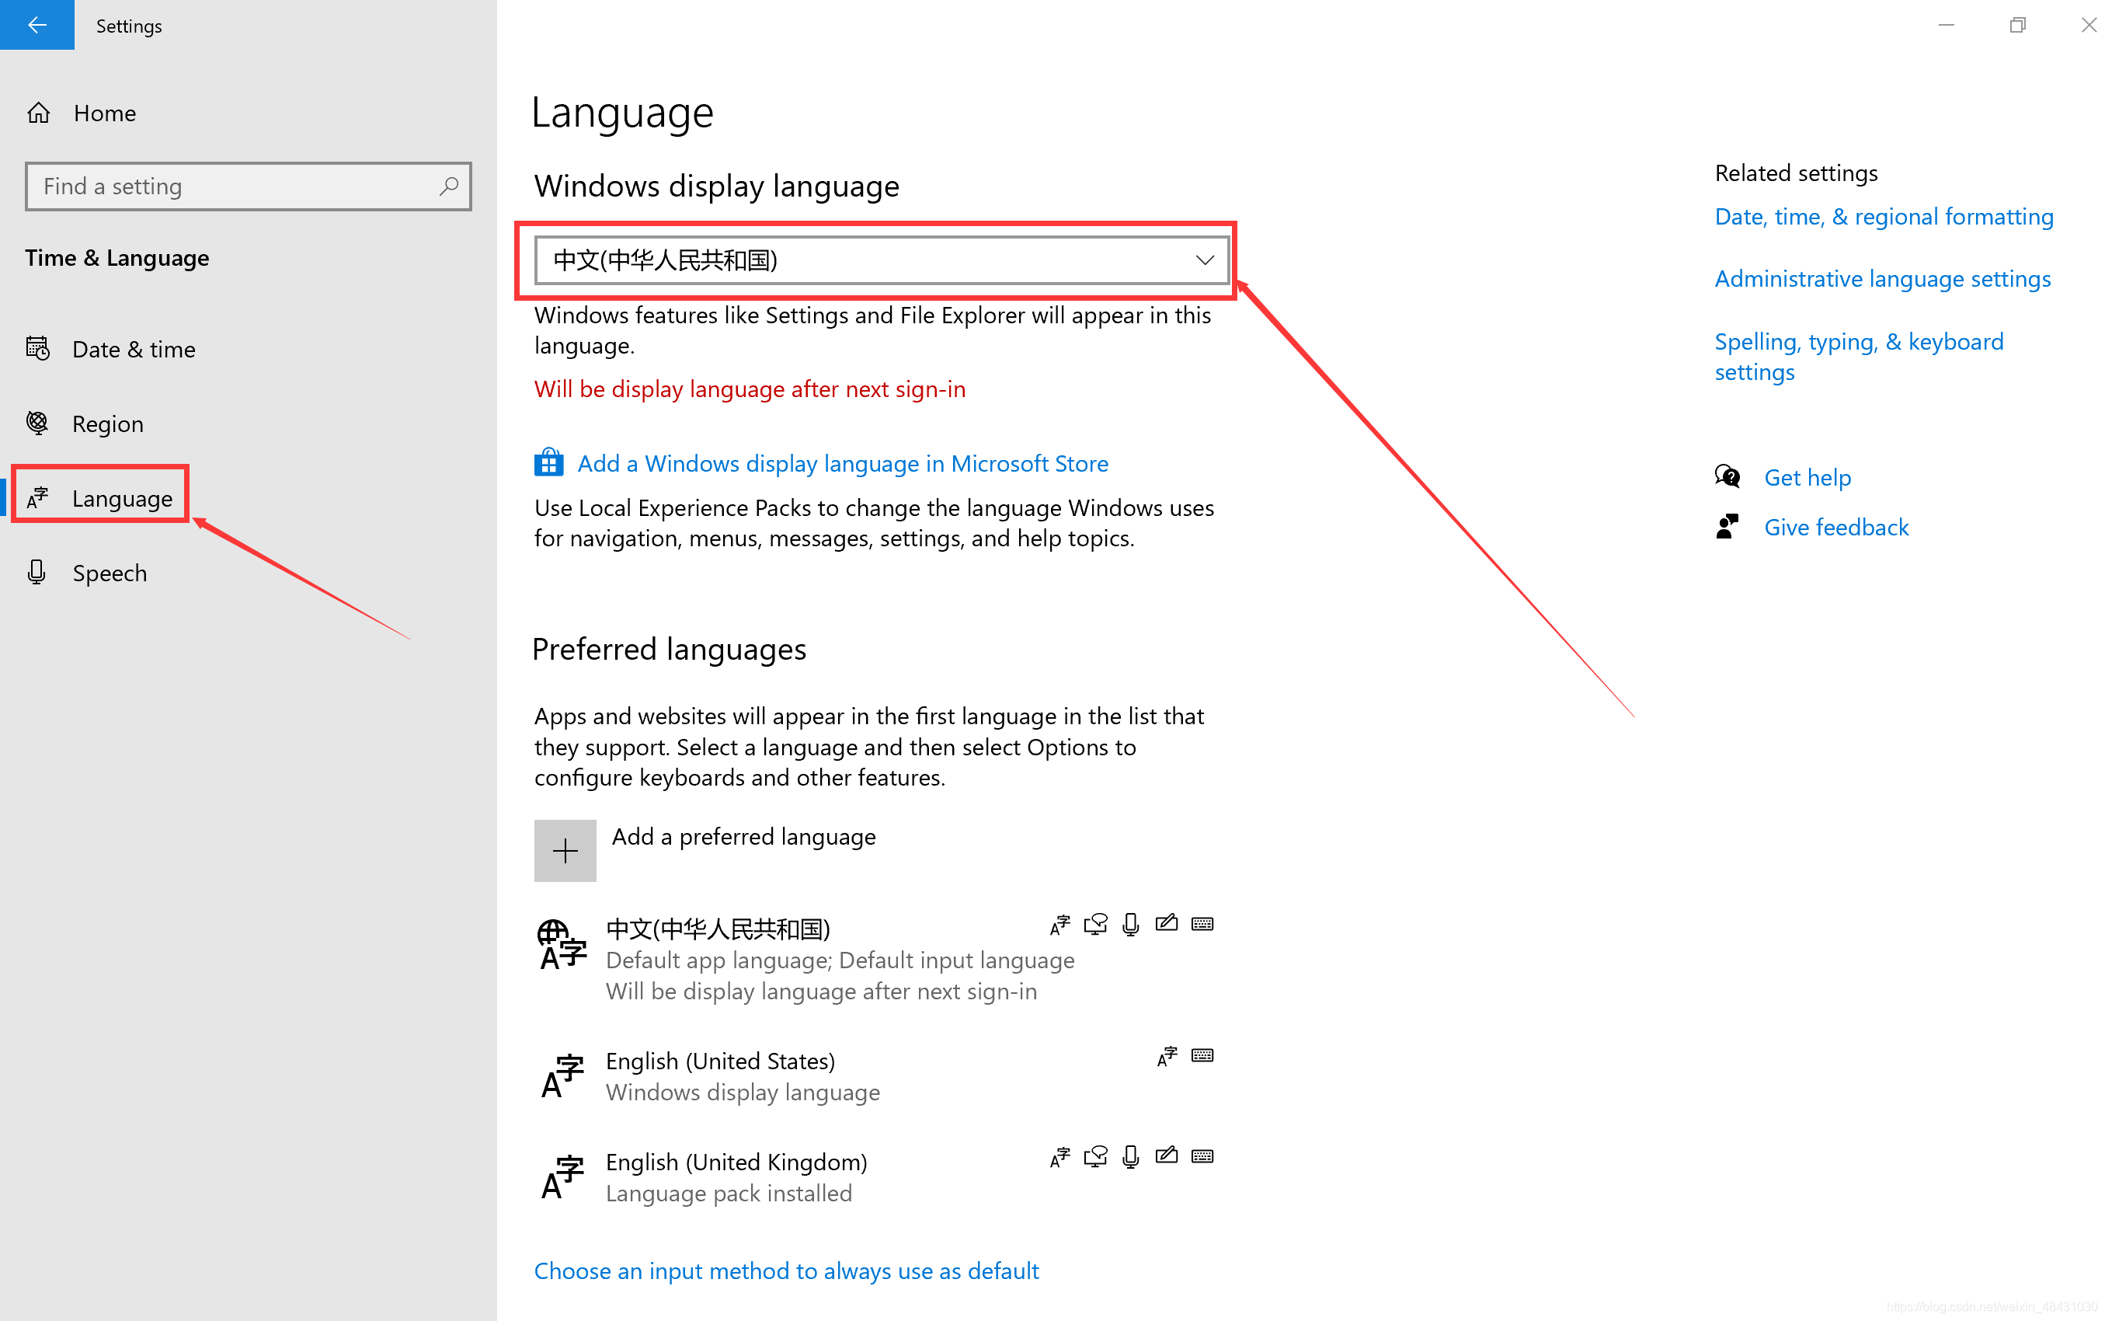Select Spelling typing & keyboard settings
This screenshot has height=1321, width=2105.
(1857, 353)
